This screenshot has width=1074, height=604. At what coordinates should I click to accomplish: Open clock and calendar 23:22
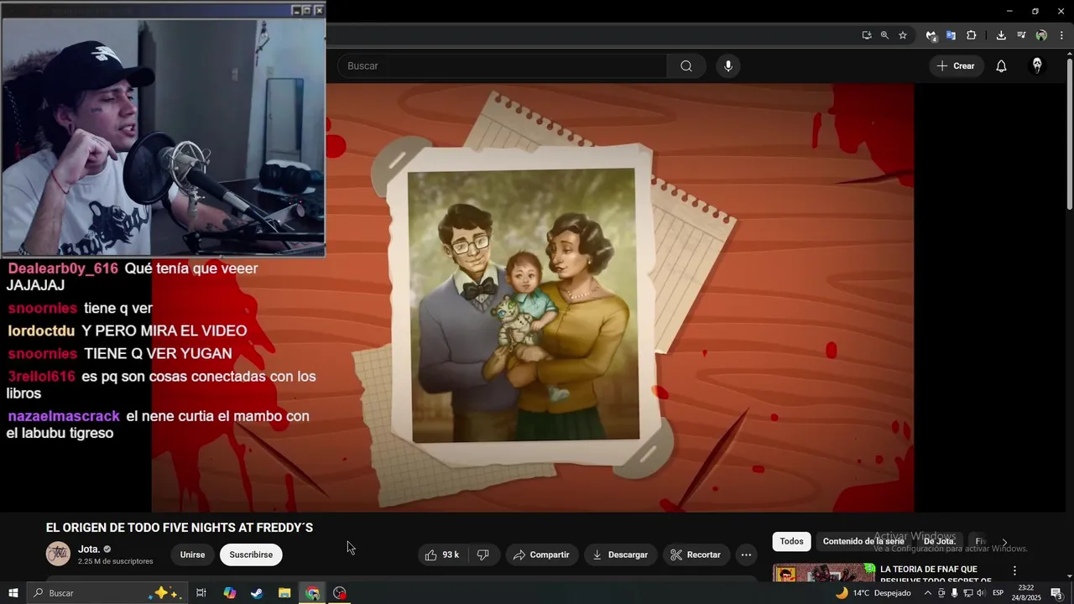point(1025,593)
